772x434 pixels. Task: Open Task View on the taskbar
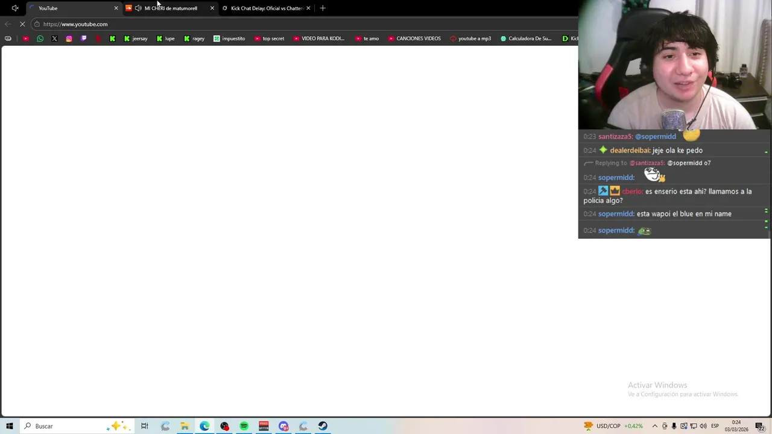145,426
